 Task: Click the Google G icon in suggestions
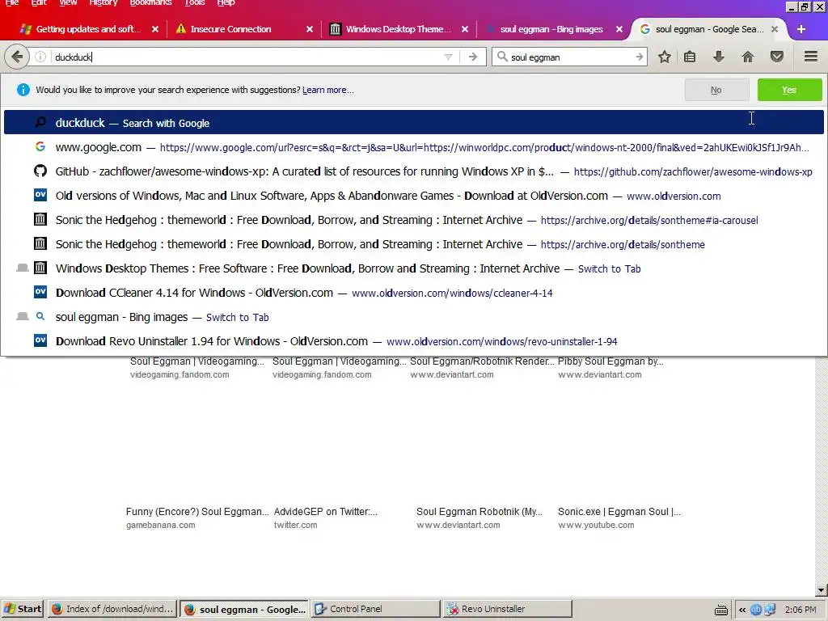[x=40, y=147]
